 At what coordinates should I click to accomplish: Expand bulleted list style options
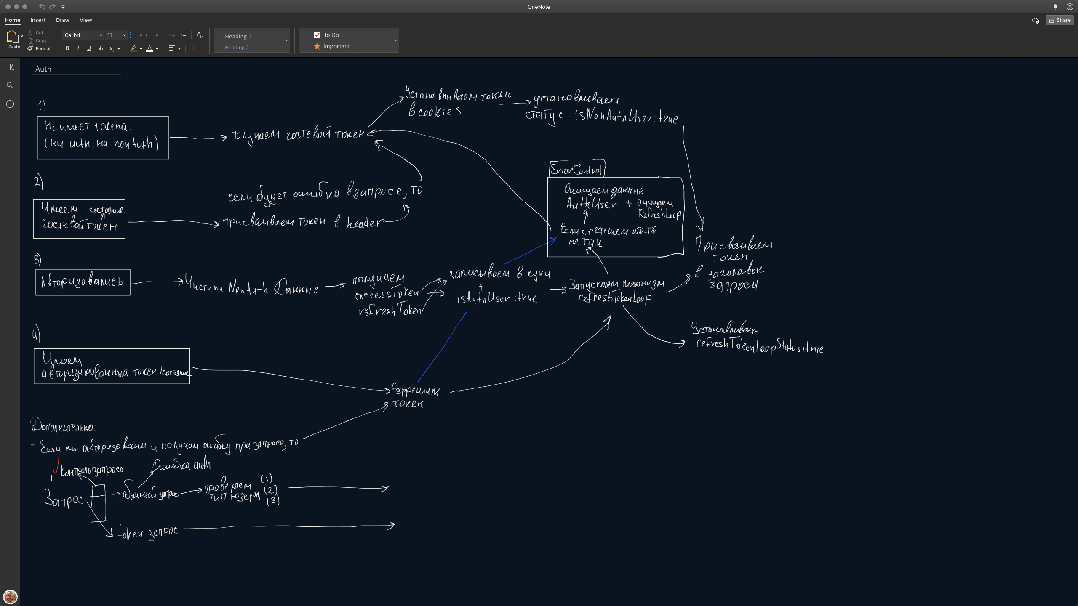[141, 35]
